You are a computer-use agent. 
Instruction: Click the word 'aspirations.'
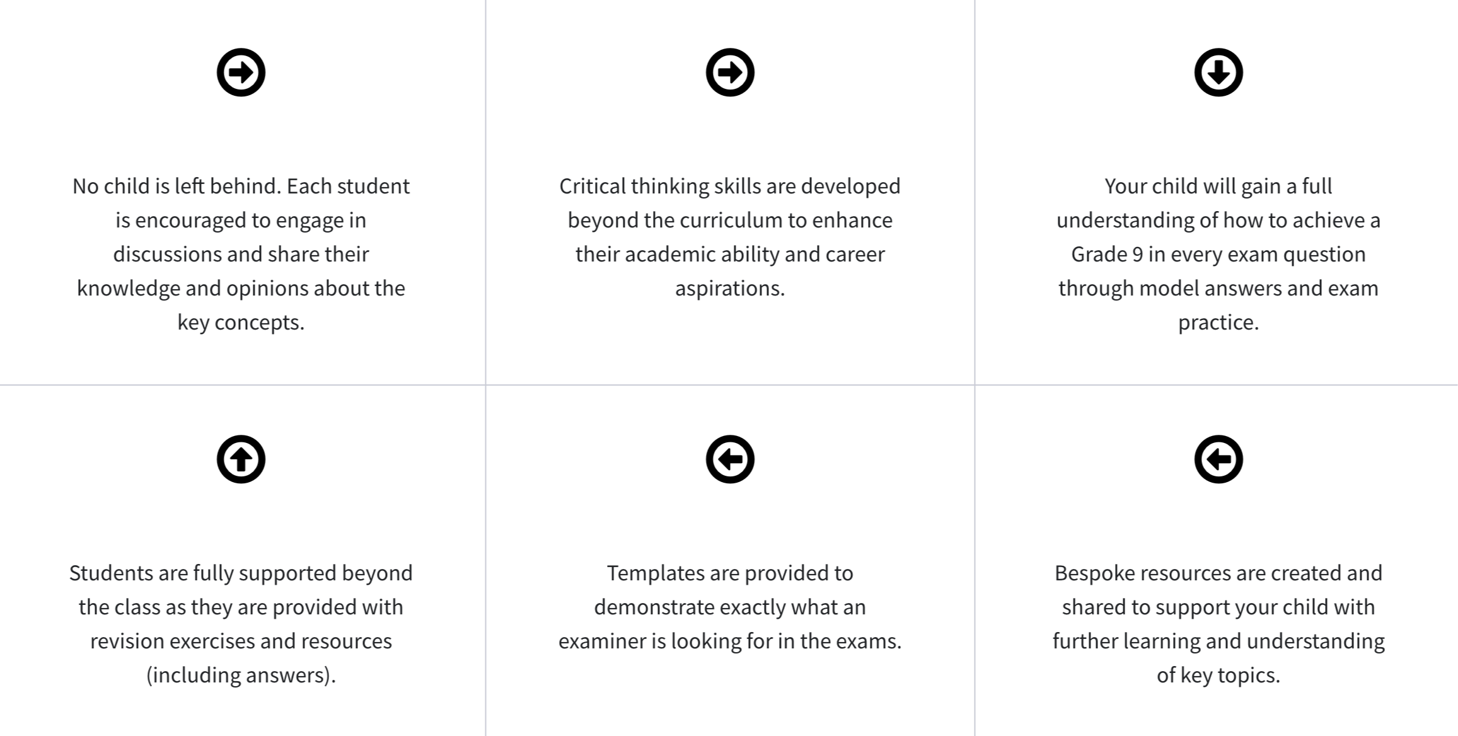click(x=730, y=289)
